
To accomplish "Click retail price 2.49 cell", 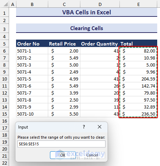I will coord(64,72).
